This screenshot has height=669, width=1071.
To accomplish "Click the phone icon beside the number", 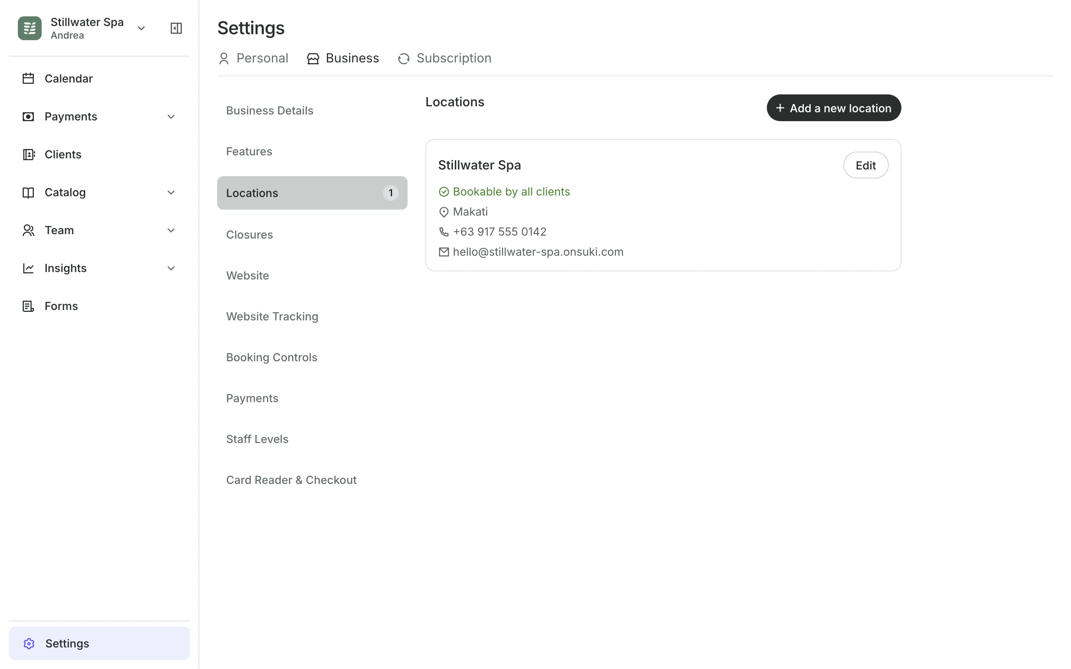I will (x=444, y=232).
